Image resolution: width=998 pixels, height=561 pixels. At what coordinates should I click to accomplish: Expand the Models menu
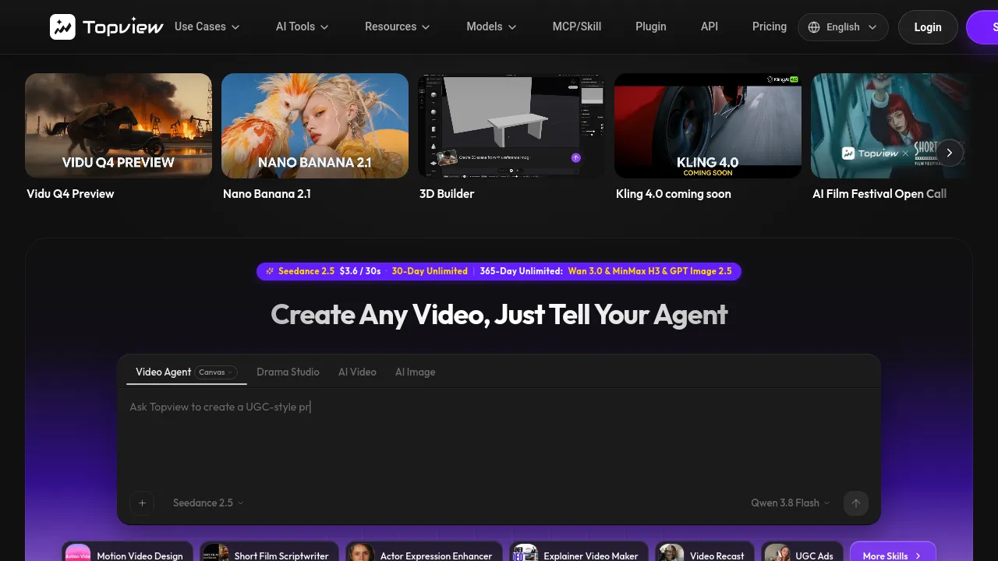click(491, 26)
